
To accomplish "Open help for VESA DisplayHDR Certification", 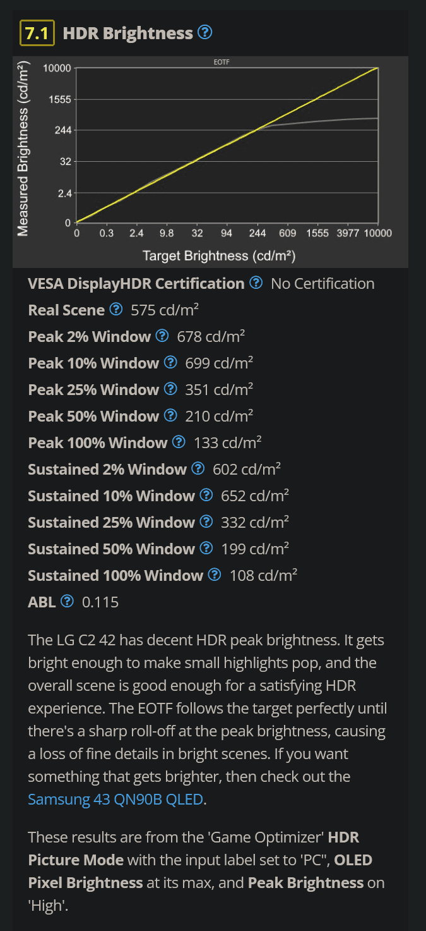I will (256, 283).
